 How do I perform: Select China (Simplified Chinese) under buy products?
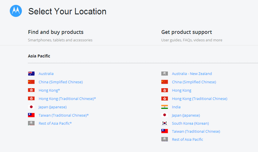point(61,82)
